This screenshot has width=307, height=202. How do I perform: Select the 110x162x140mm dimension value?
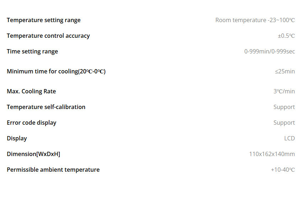point(272,154)
